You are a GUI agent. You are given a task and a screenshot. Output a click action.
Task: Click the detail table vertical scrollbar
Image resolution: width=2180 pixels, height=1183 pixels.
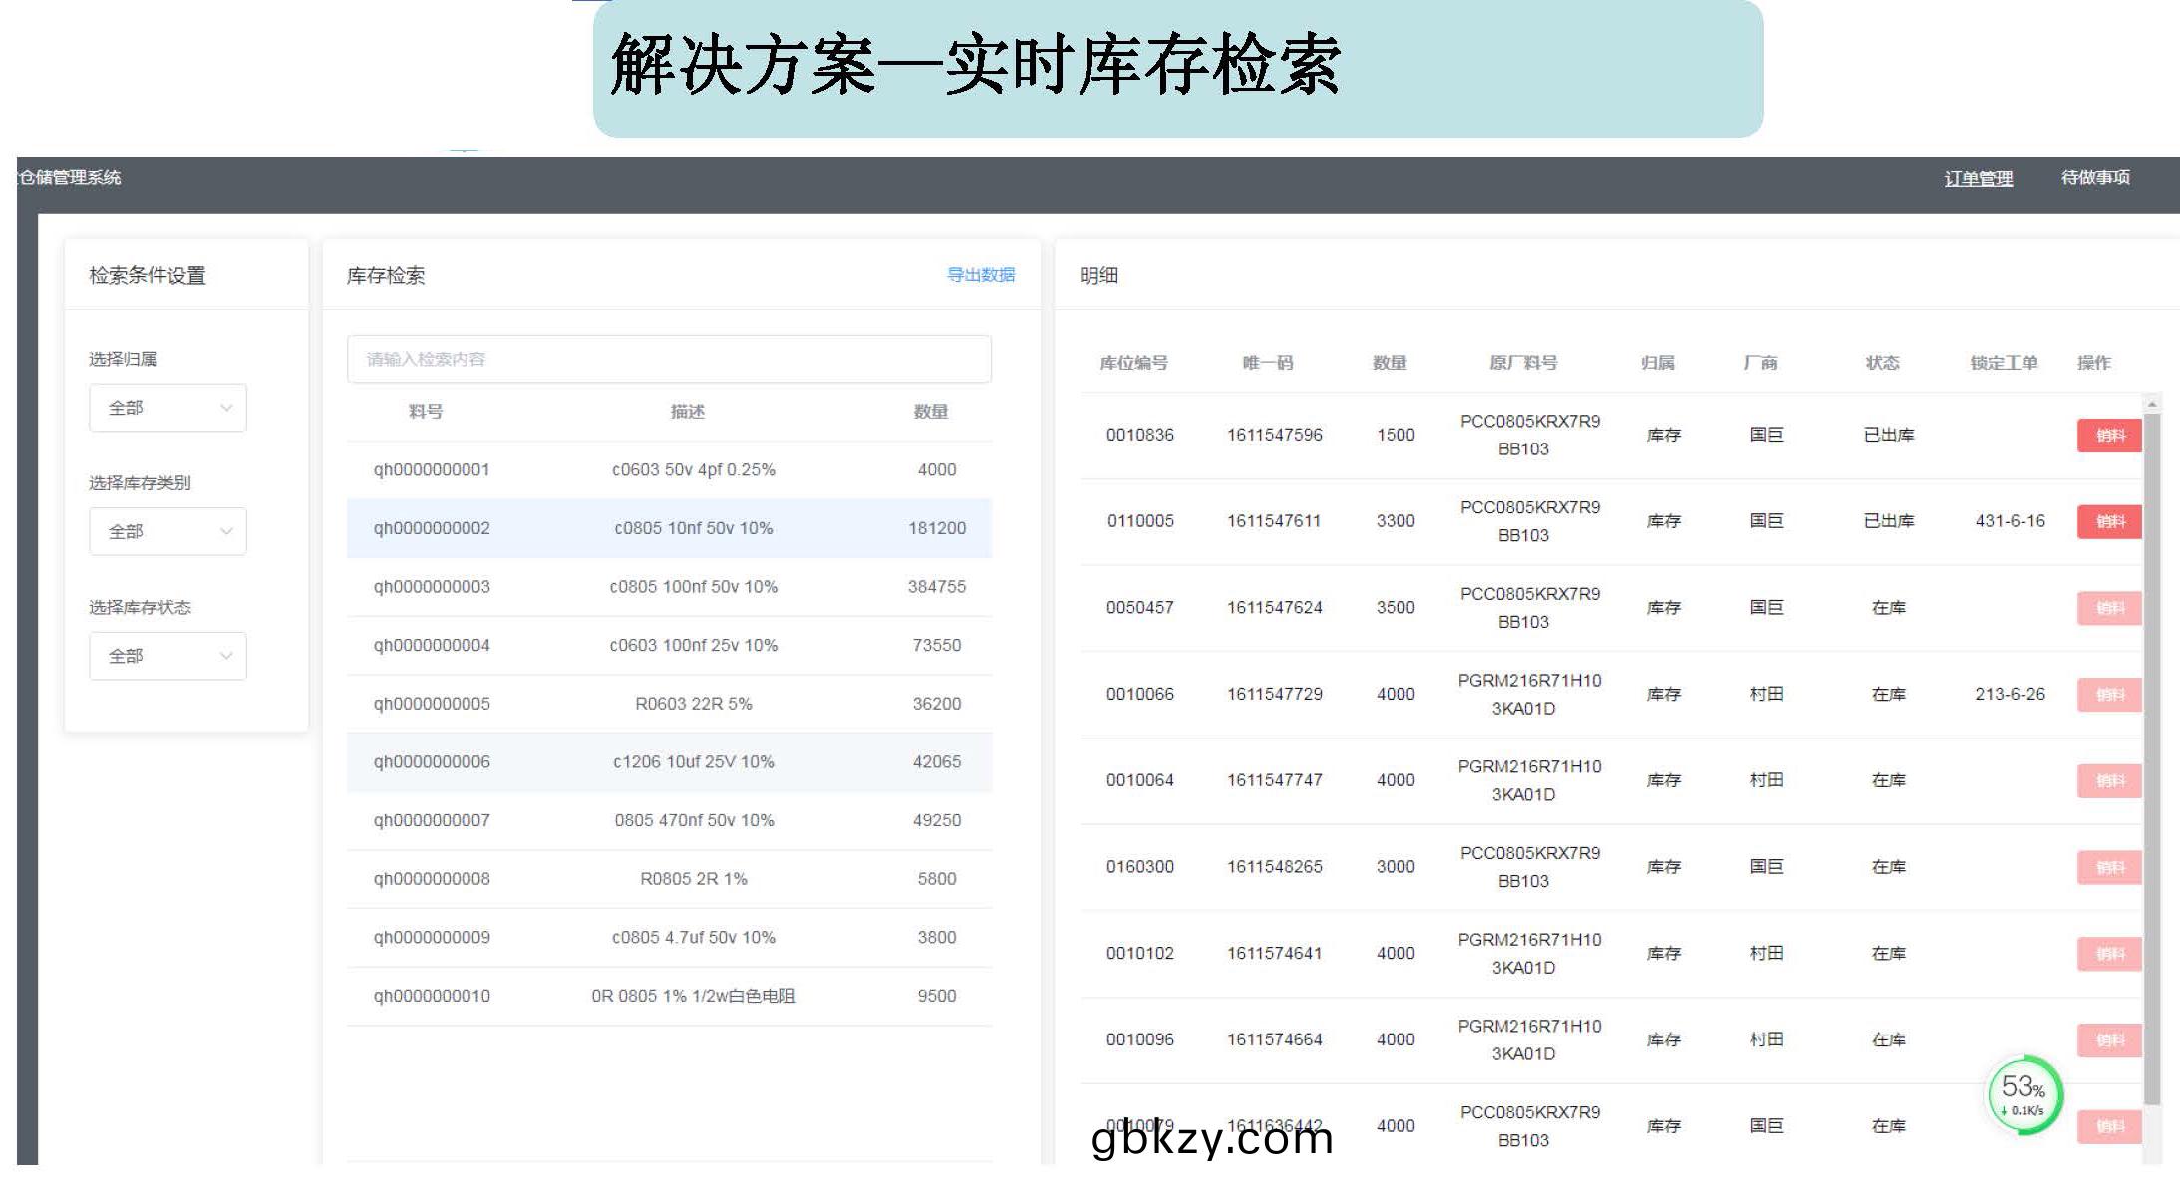2152,757
